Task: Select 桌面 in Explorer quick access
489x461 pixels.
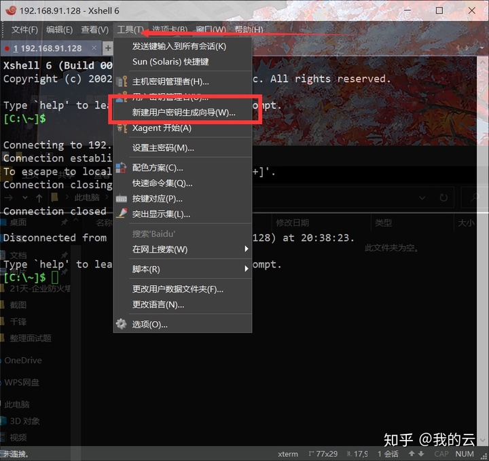Action: (x=18, y=222)
